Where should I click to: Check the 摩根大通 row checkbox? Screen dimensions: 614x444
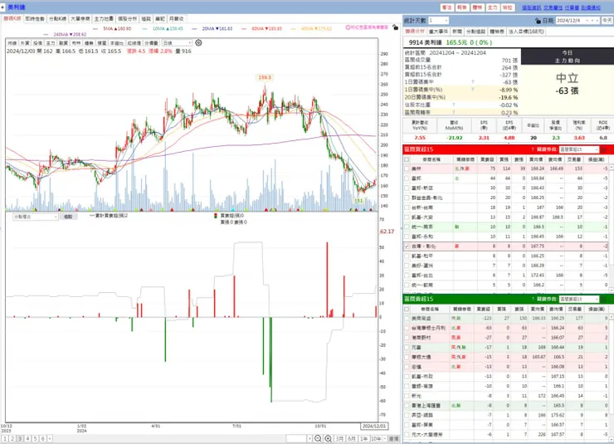(407, 357)
